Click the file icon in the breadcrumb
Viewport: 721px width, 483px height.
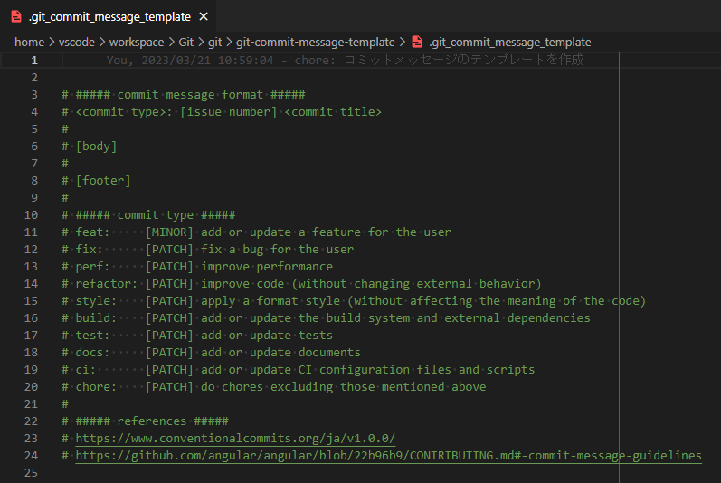(x=417, y=42)
